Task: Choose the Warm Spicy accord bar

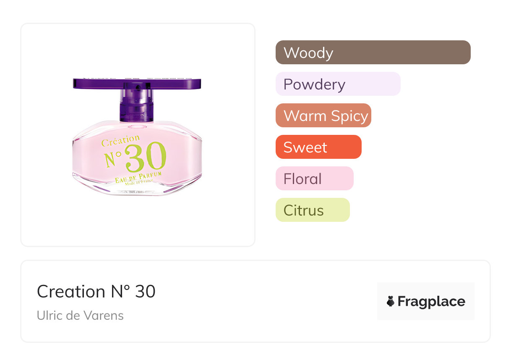Action: 323,116
